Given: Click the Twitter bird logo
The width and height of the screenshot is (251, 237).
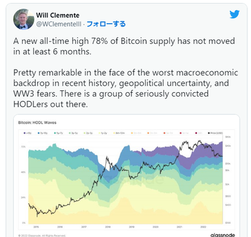Looking at the screenshot, I should [x=234, y=14].
